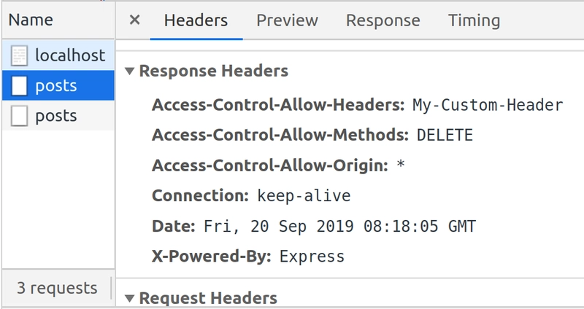584x309 pixels.
Task: Click the Express X-Powered-By value
Action: pyautogui.click(x=312, y=257)
